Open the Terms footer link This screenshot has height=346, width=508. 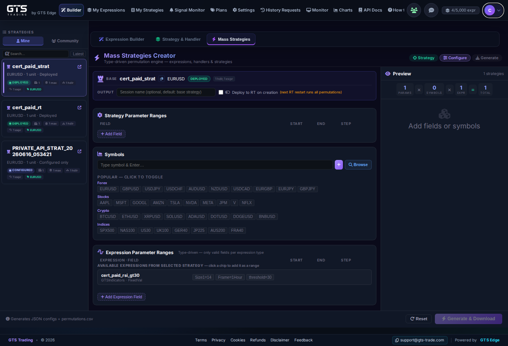(201, 340)
